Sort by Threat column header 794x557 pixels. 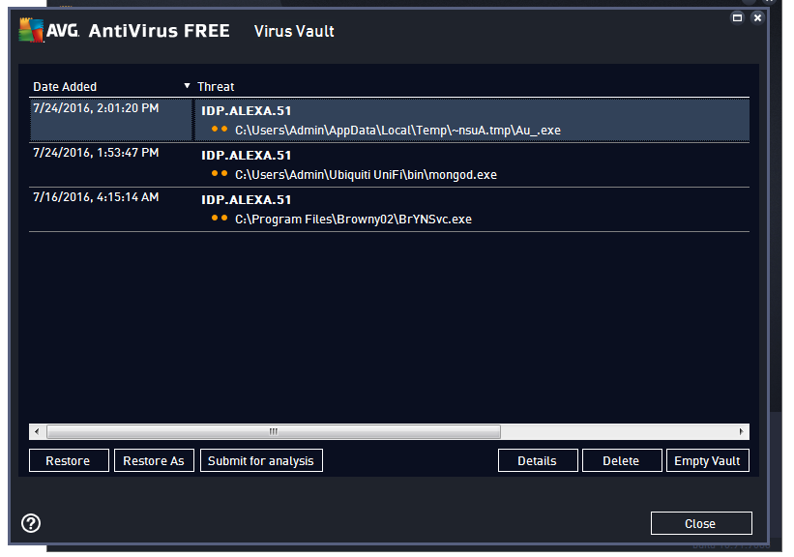coord(216,87)
